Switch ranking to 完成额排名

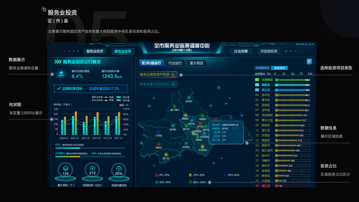(x=262, y=68)
